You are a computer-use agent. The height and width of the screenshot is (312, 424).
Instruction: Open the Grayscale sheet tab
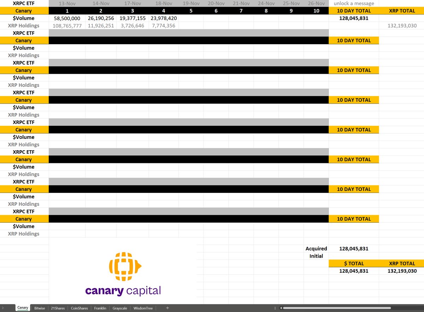[x=120, y=308]
